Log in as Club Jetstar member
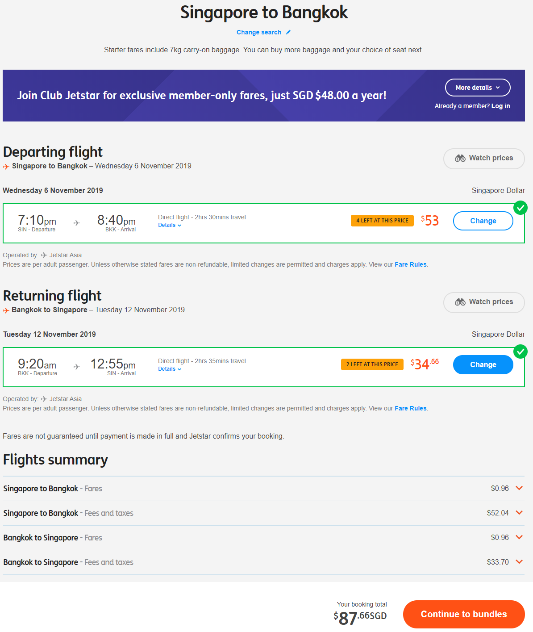 click(x=500, y=106)
